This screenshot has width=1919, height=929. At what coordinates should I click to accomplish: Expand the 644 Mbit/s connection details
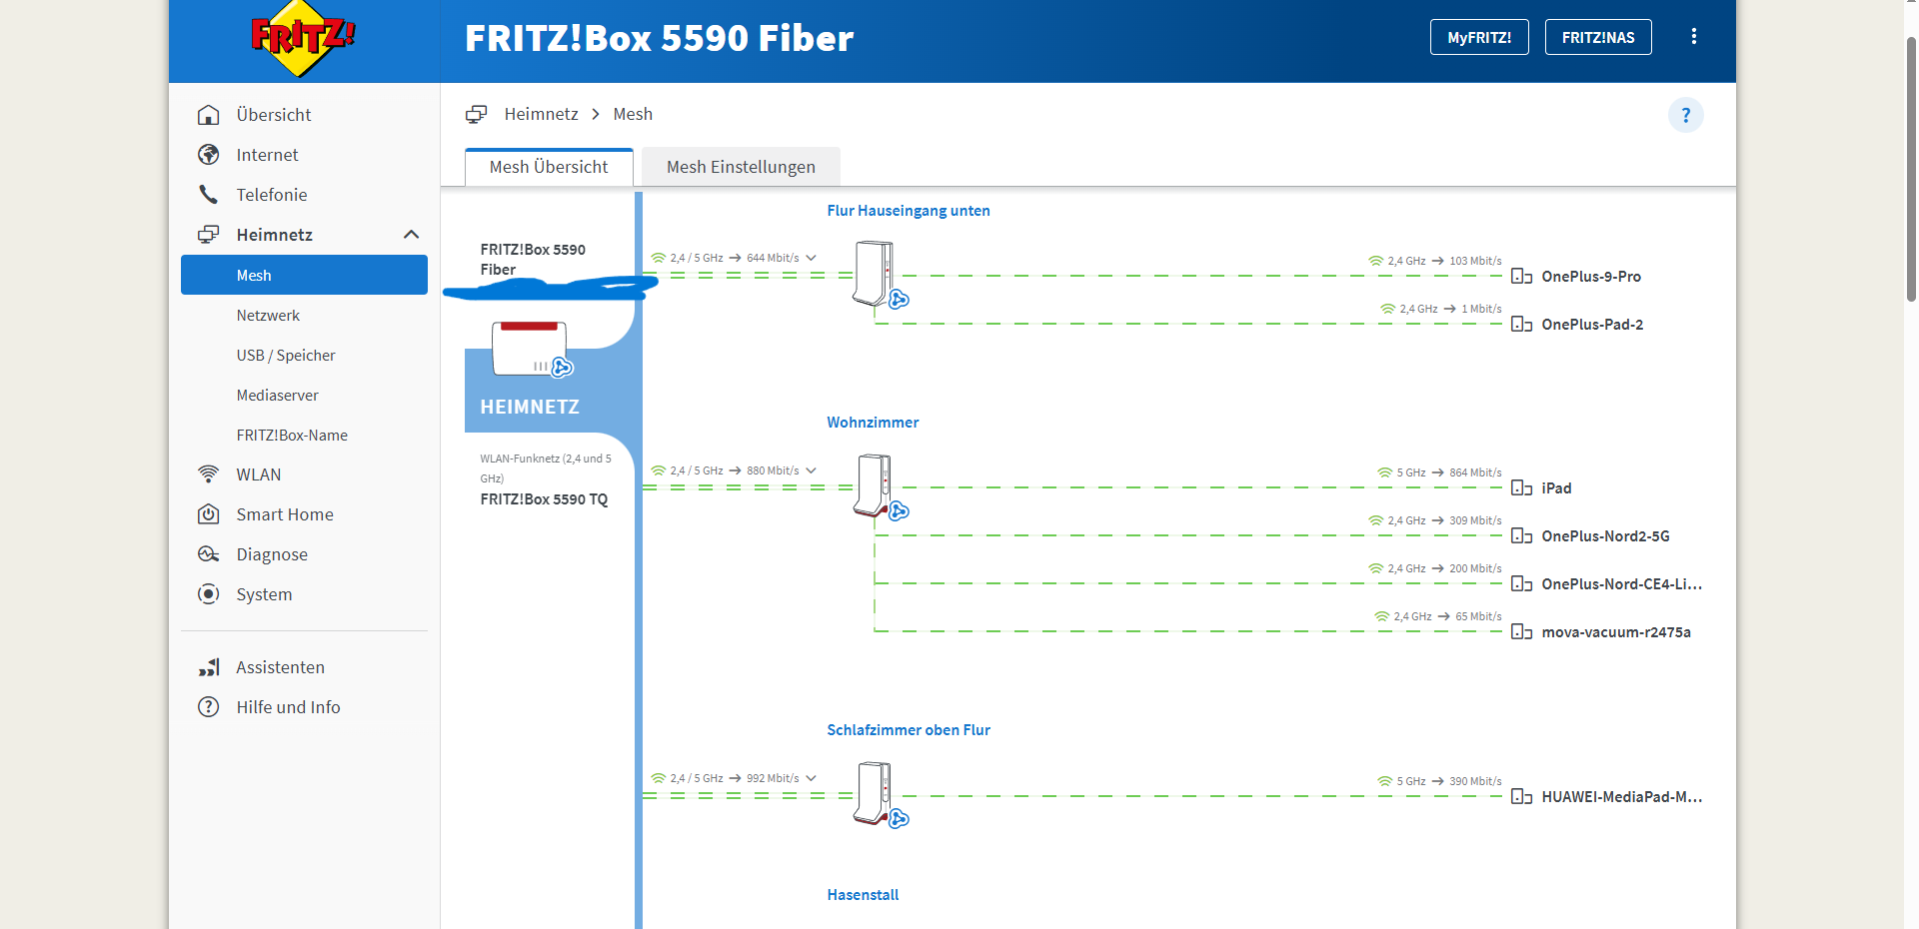pyautogui.click(x=811, y=258)
